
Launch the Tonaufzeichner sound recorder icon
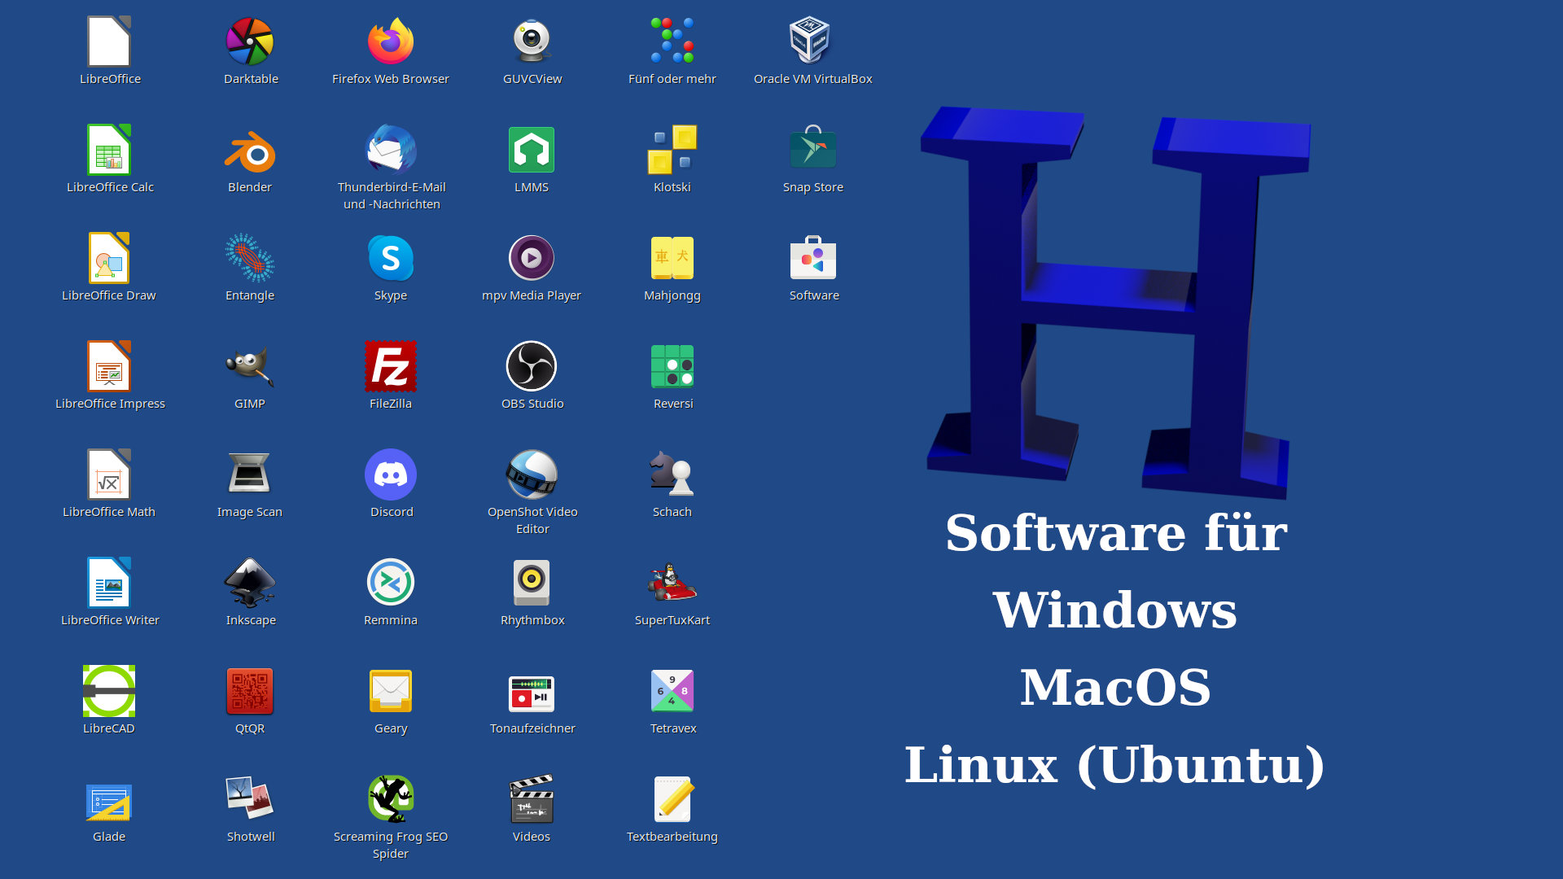(x=532, y=693)
